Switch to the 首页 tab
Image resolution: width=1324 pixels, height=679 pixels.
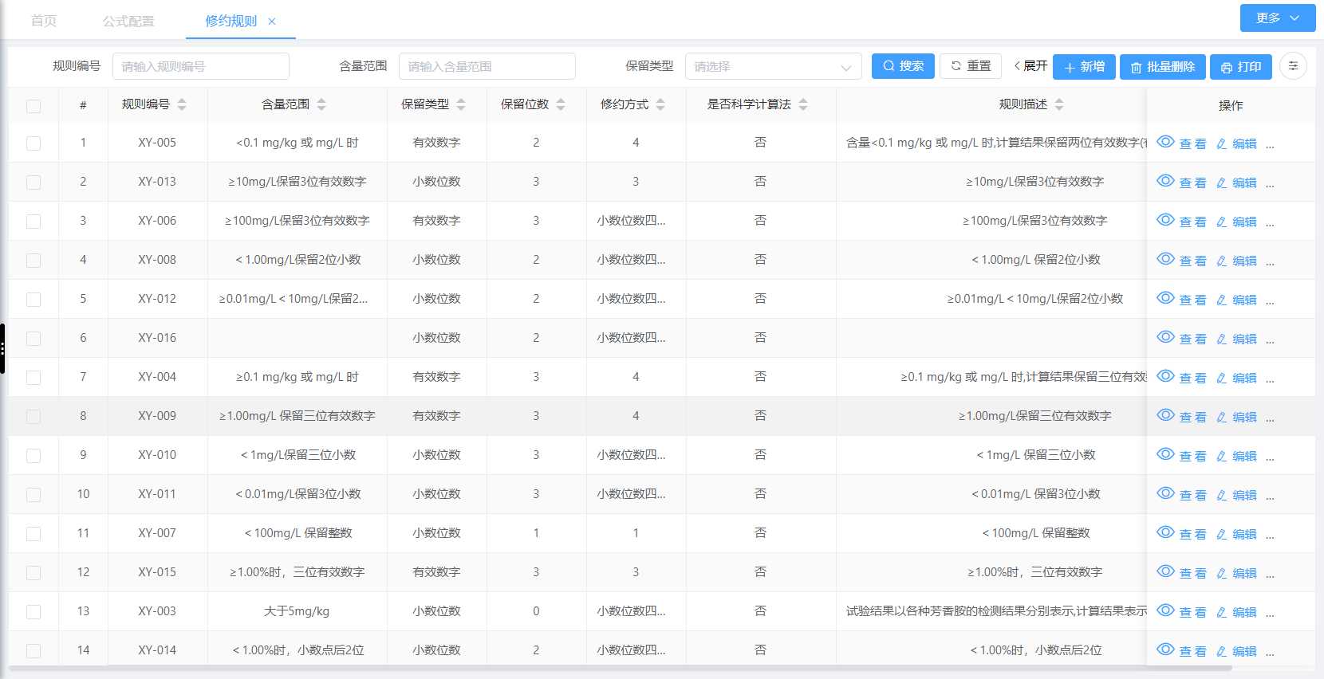[44, 21]
